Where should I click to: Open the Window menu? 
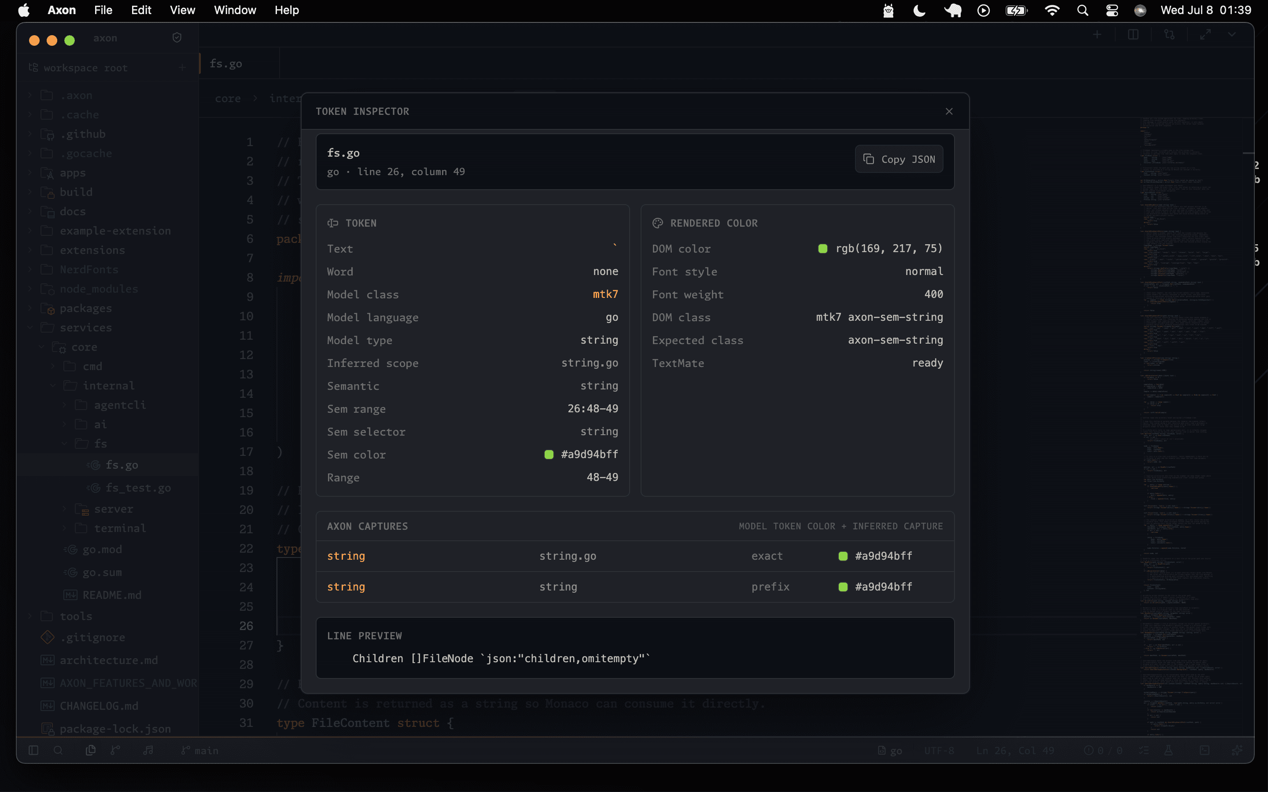(235, 10)
